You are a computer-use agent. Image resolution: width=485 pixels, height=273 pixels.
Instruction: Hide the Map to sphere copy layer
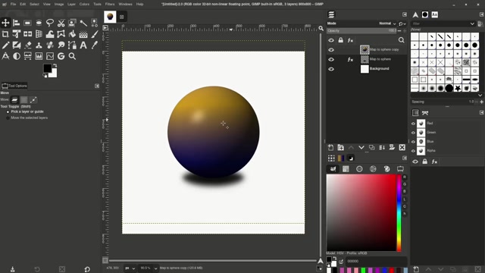[331, 49]
